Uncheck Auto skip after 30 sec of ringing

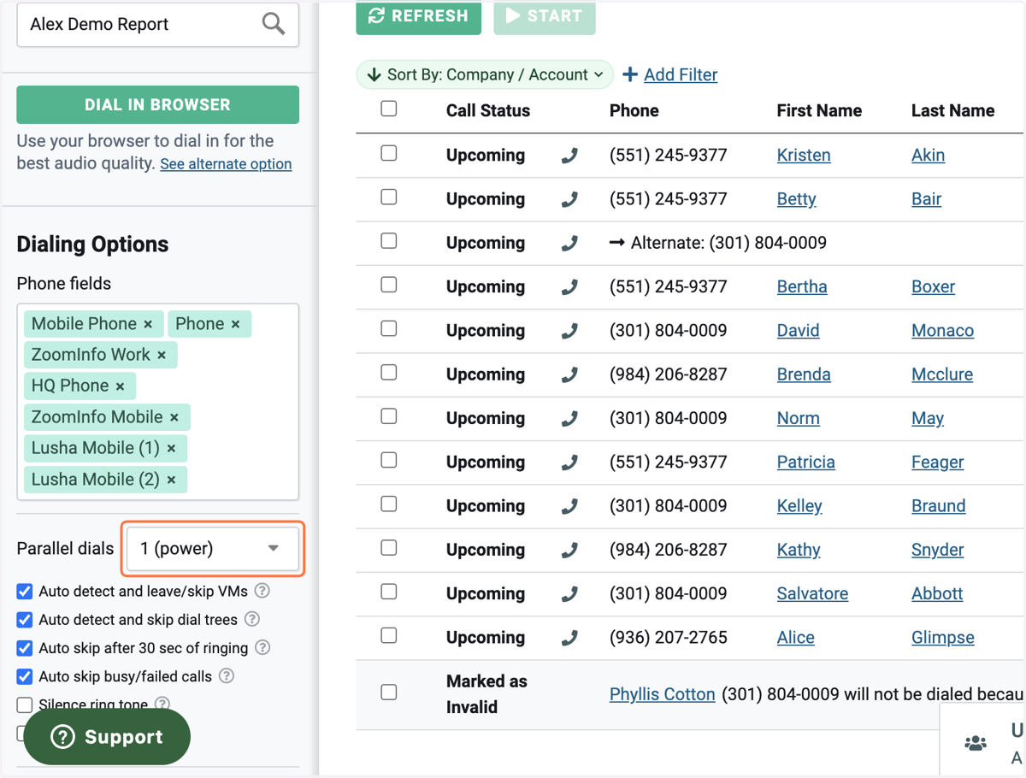25,648
